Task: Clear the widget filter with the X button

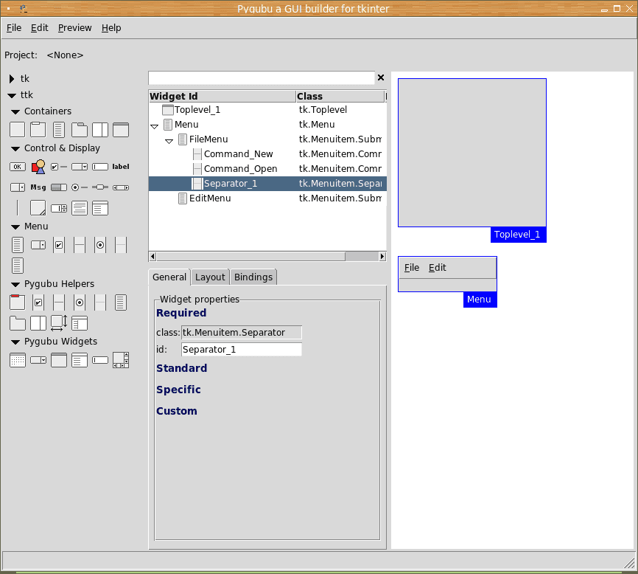Action: 381,77
